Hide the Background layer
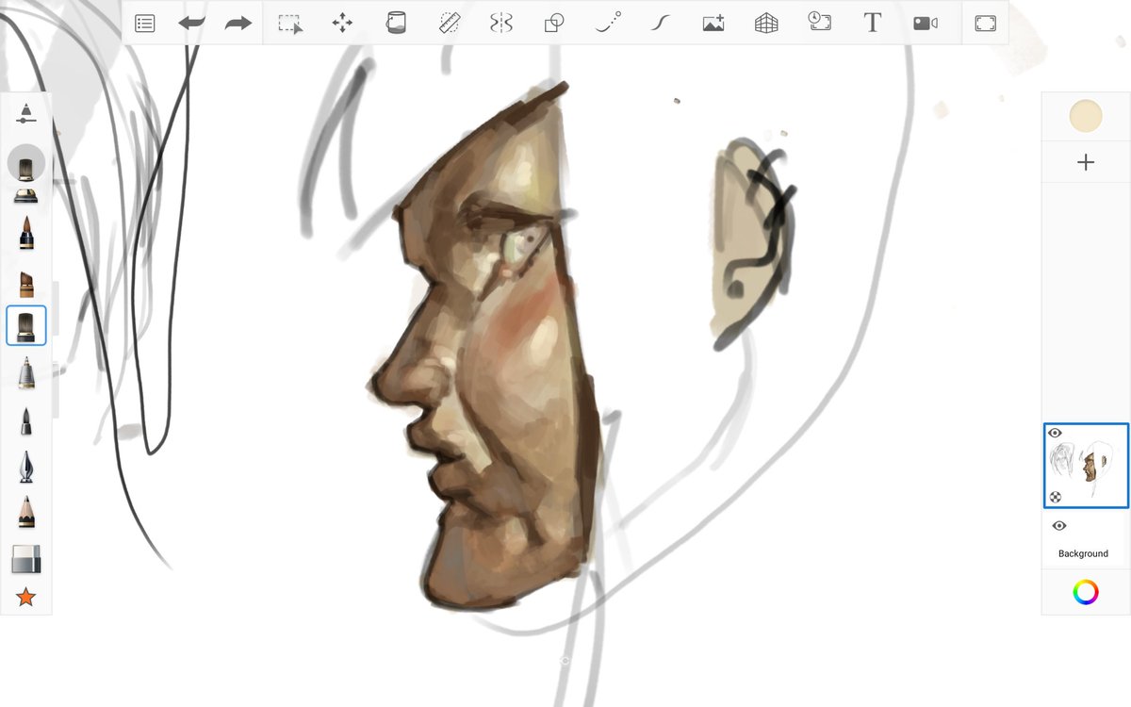Screen dimensions: 1131x707 (x=1058, y=525)
